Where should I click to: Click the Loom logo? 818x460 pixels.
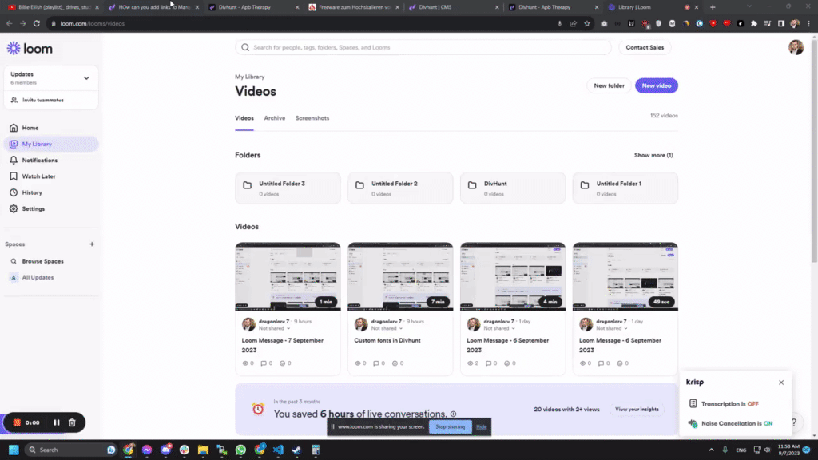click(x=30, y=49)
